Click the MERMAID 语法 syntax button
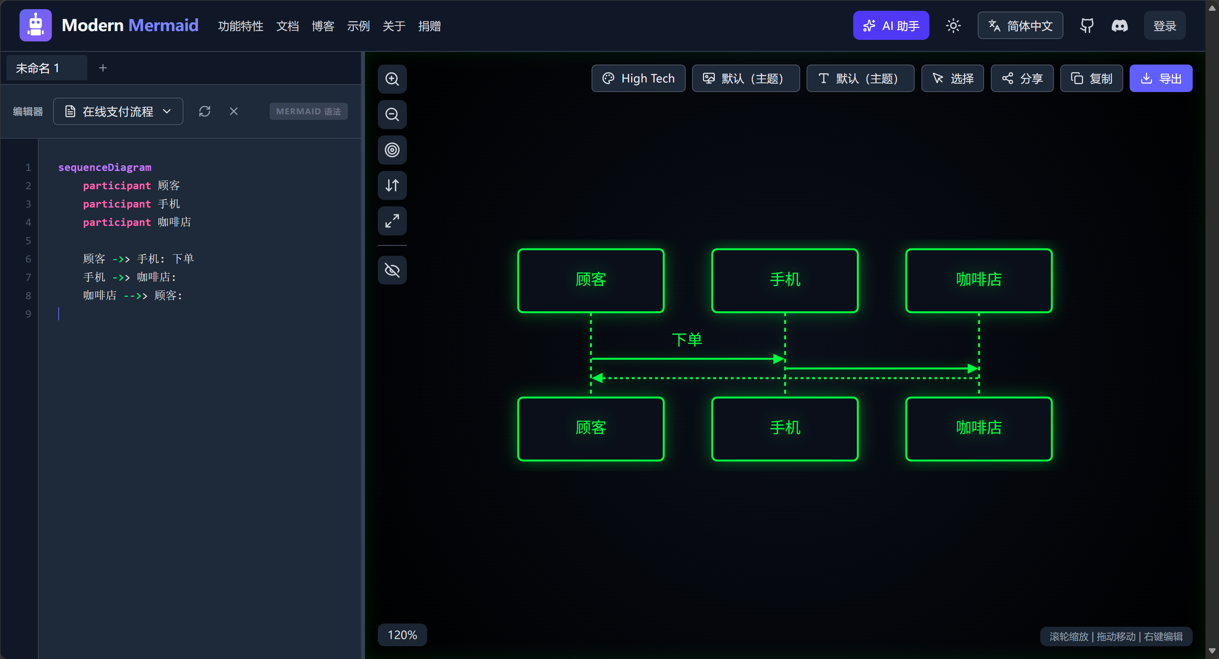The height and width of the screenshot is (659, 1219). [308, 112]
